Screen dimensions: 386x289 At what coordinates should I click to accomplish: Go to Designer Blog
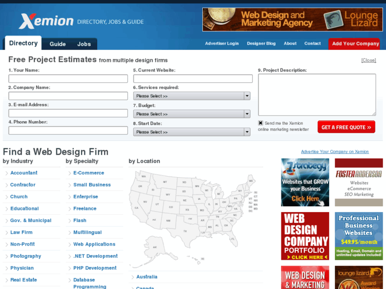coord(261,43)
